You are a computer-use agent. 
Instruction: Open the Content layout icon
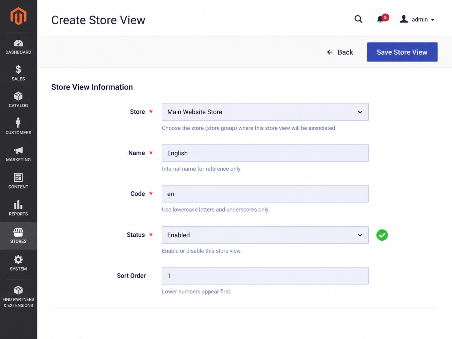(18, 177)
